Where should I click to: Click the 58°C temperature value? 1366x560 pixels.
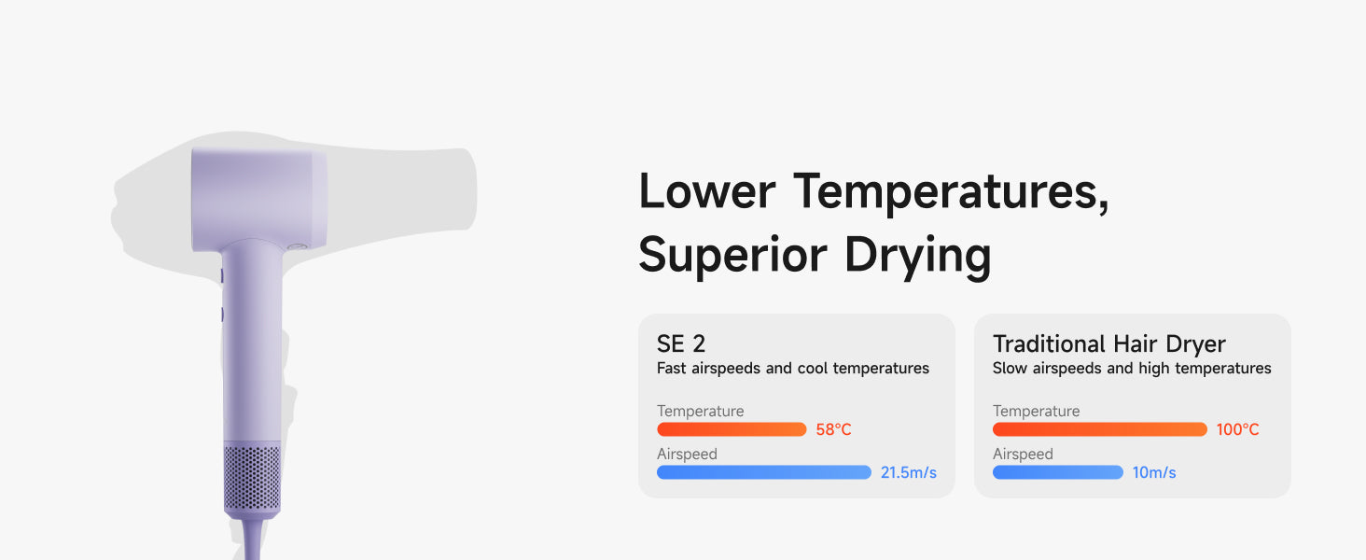click(833, 429)
